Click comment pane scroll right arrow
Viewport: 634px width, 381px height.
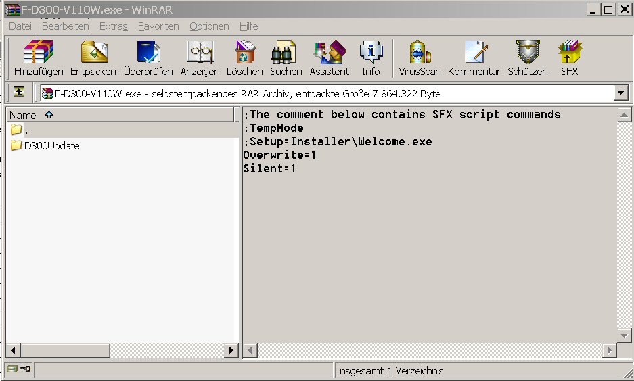point(610,351)
